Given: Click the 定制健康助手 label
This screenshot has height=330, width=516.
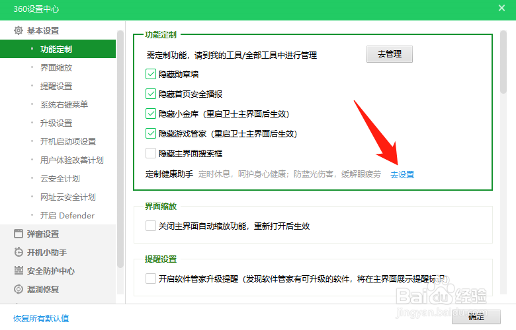Looking at the screenshot, I should (x=169, y=174).
